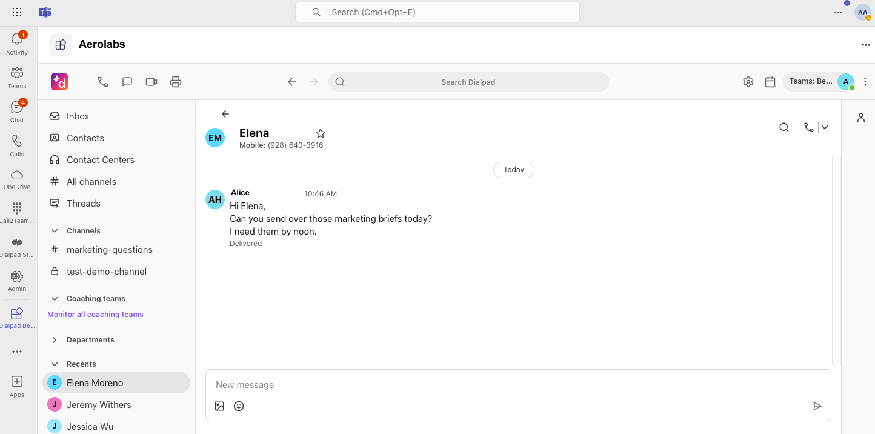This screenshot has width=875, height=434.
Task: Start a video meeting from toolbar
Action: [x=151, y=82]
